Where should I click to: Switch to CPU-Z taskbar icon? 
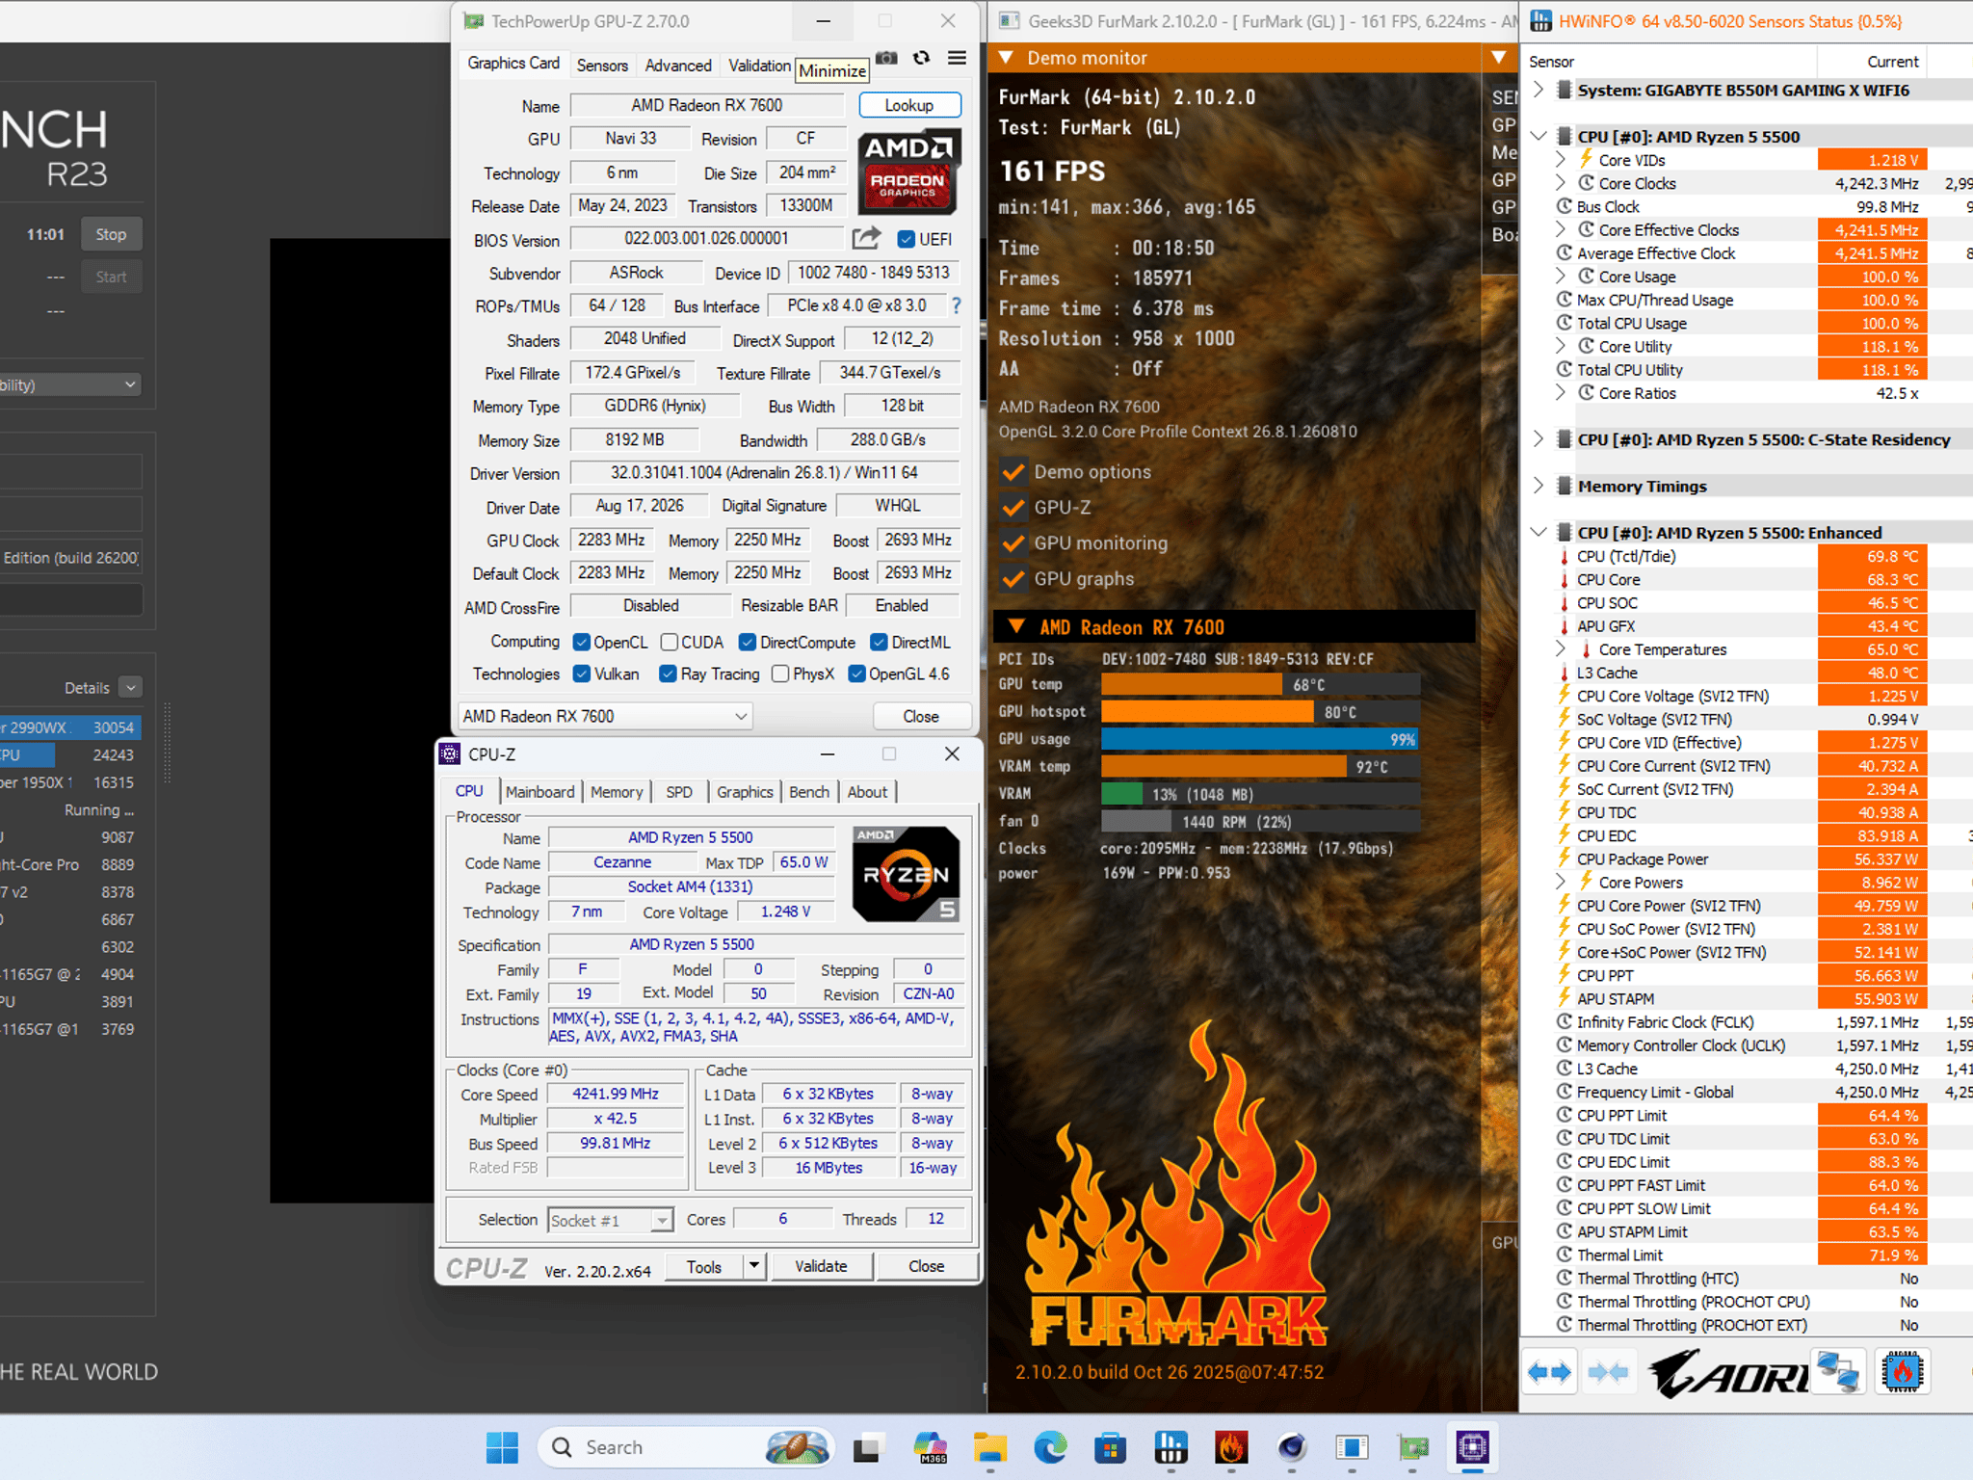[1473, 1447]
